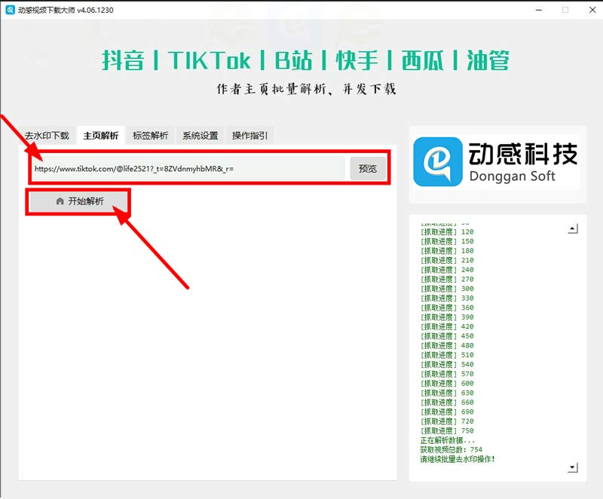Select the log line 获取视频总数: 754
Image resolution: width=603 pixels, height=499 pixels.
tap(451, 449)
